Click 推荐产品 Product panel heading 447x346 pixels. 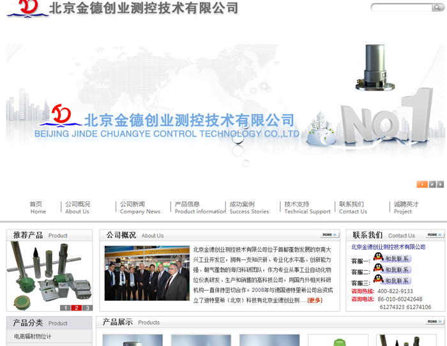40,235
